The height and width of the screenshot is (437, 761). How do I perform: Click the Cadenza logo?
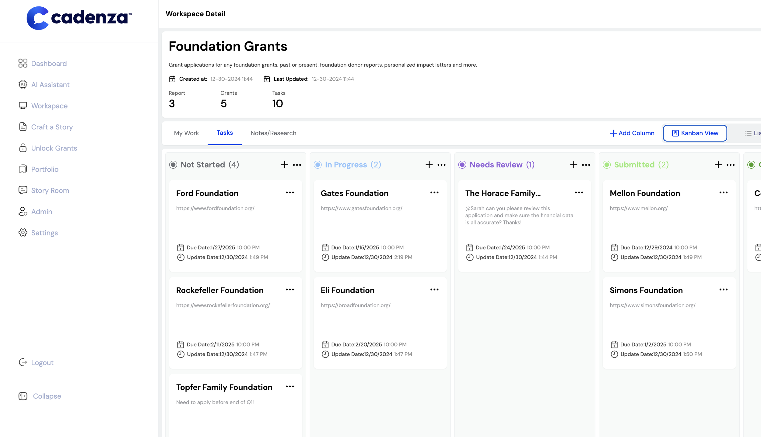pyautogui.click(x=79, y=18)
